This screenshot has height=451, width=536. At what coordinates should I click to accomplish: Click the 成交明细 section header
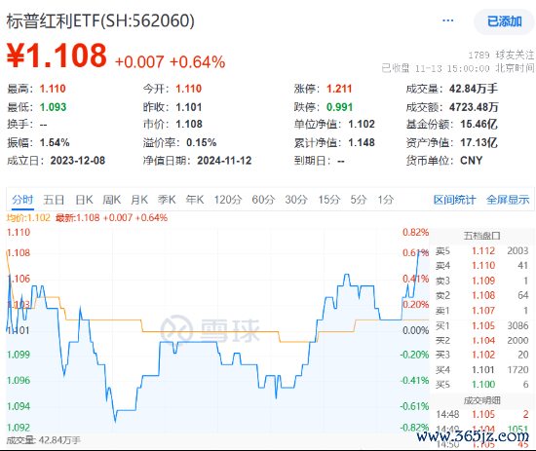point(481,400)
